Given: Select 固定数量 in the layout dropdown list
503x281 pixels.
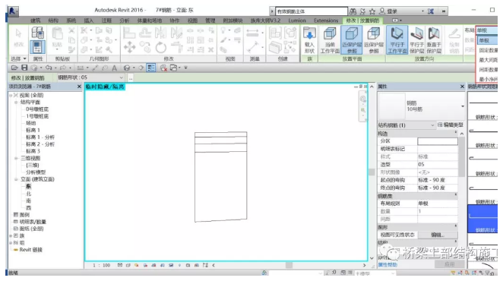Looking at the screenshot, I should click(x=488, y=50).
